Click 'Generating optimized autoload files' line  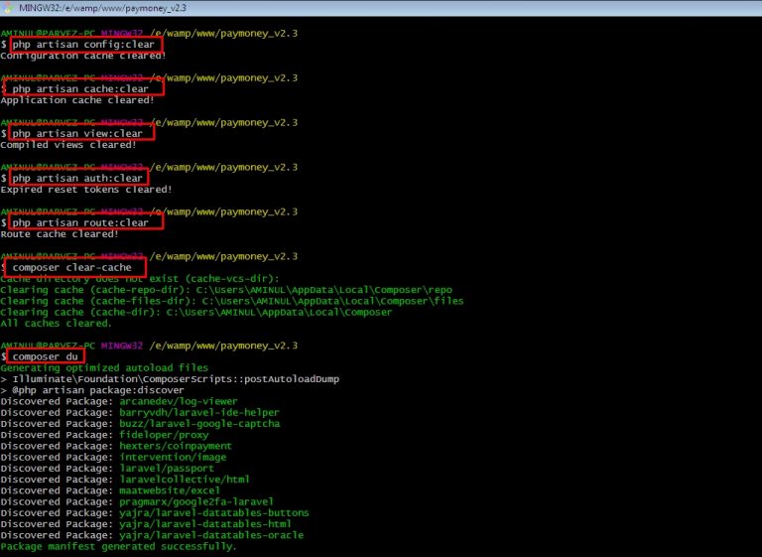[x=104, y=367]
